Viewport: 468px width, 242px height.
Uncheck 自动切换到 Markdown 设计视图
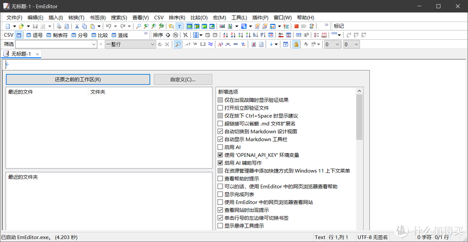220,131
